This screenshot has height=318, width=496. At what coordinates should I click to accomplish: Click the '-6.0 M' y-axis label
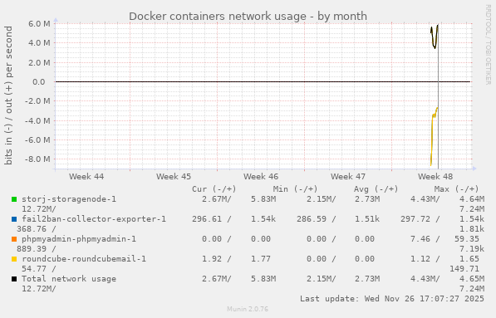[37, 139]
